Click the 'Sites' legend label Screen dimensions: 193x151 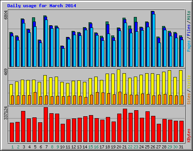coord(189,99)
